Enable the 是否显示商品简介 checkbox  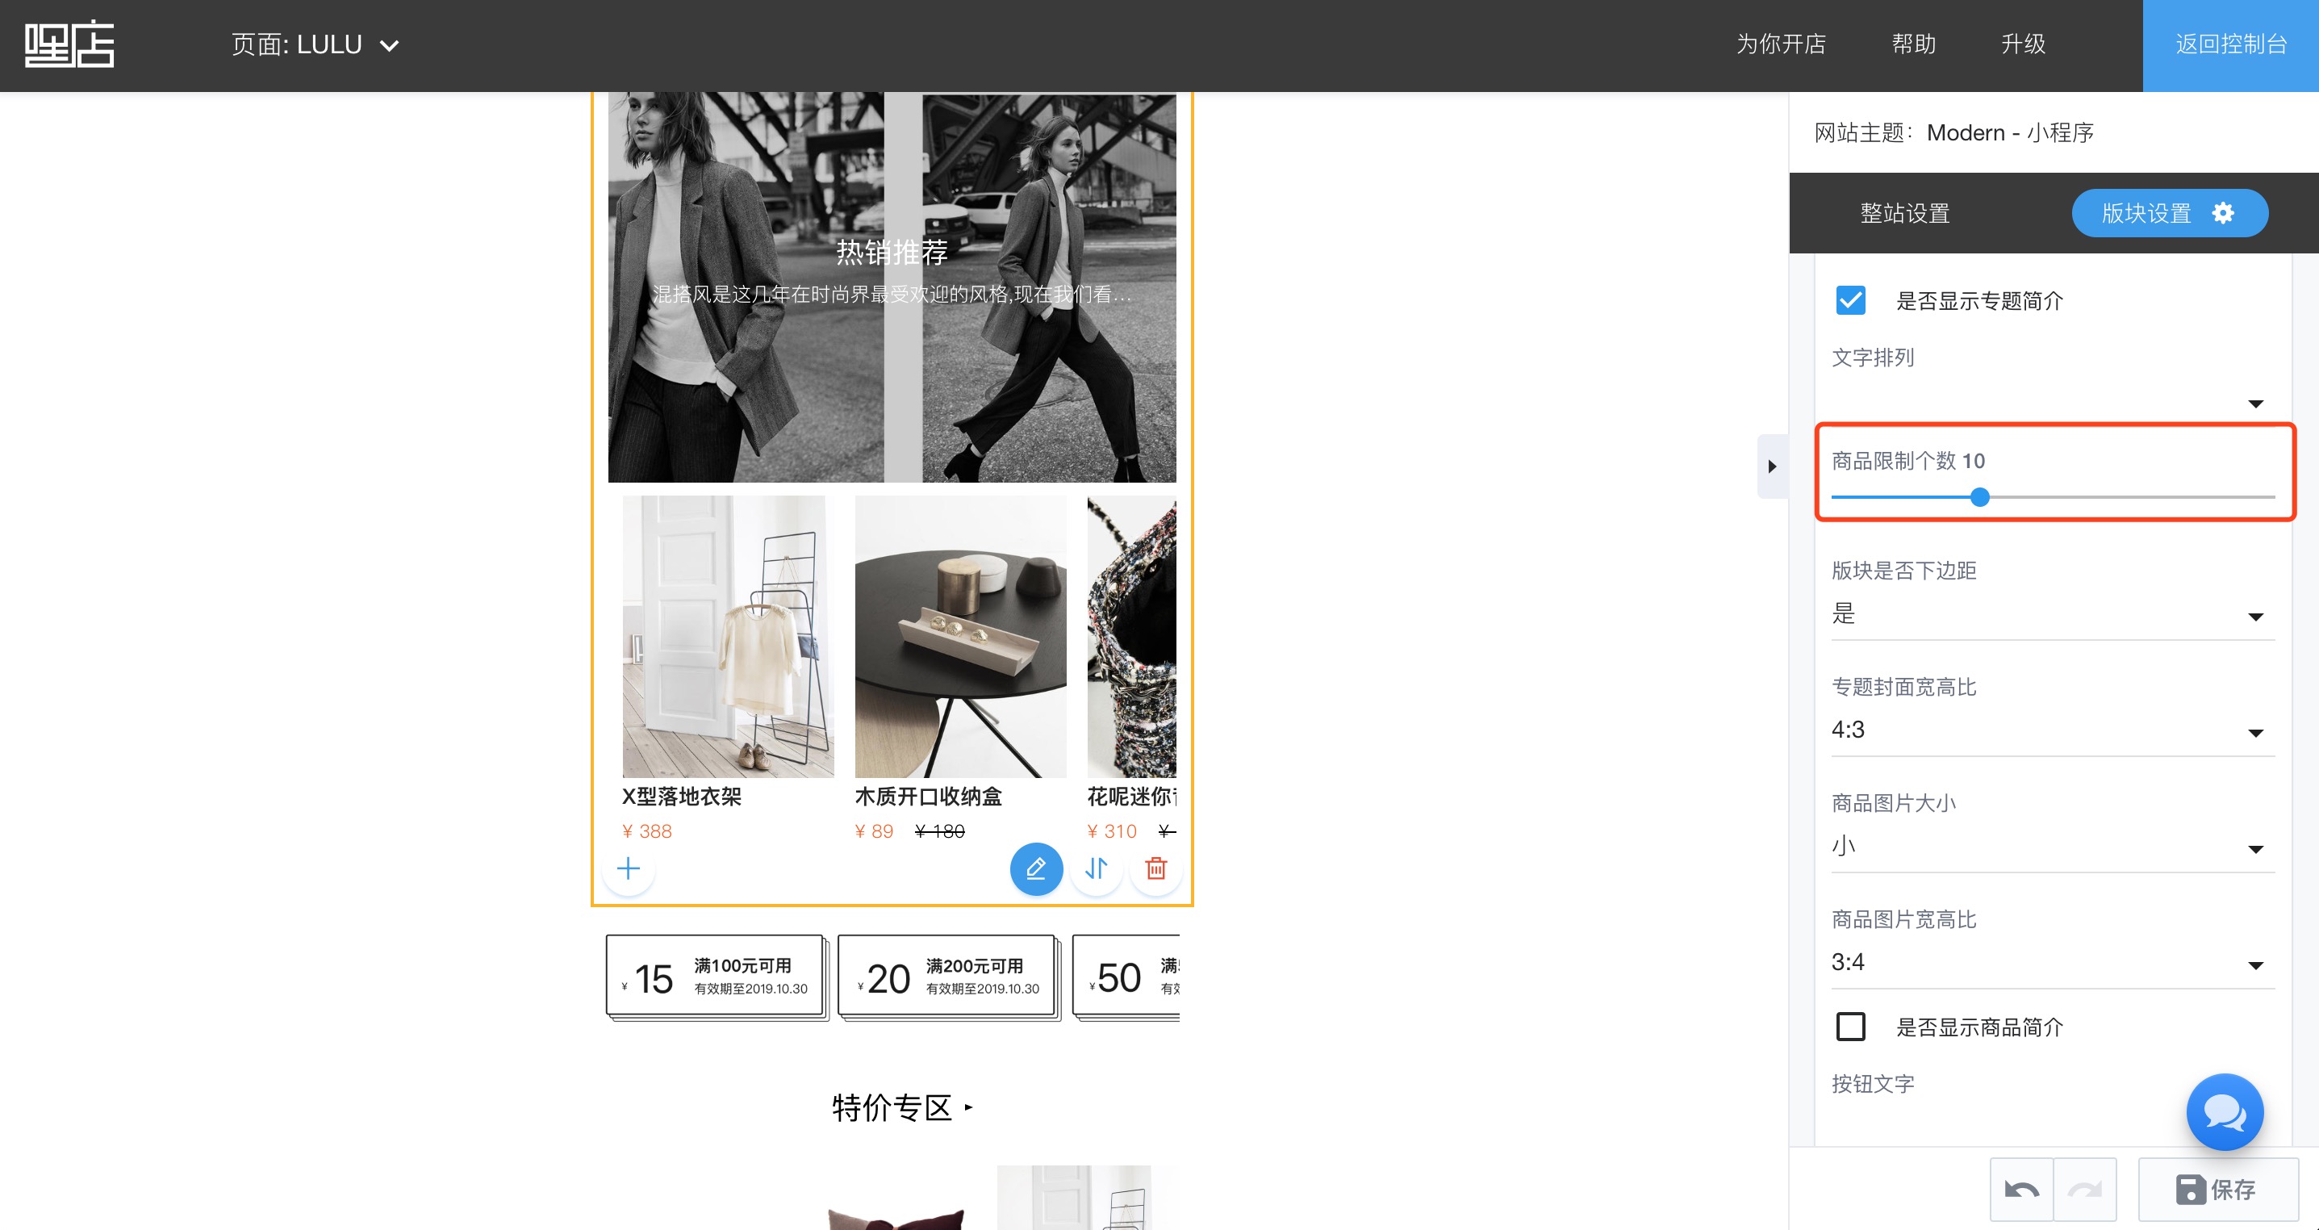(x=1851, y=1027)
